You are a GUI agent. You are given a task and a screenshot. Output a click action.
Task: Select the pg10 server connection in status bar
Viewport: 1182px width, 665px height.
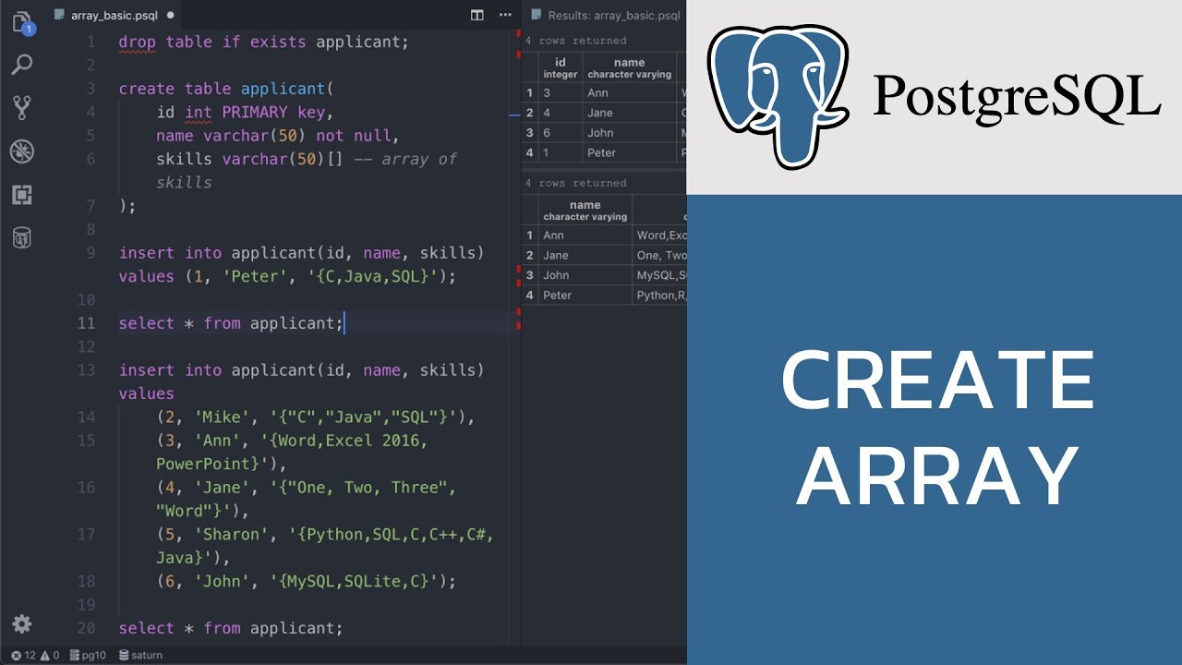coord(89,655)
